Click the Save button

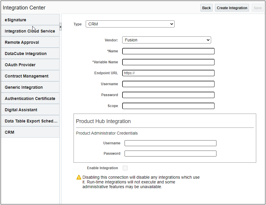pyautogui.click(x=257, y=8)
